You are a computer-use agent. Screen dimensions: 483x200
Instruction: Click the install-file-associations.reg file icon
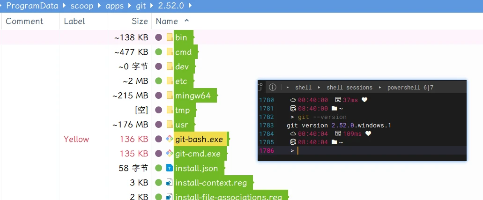[x=170, y=197]
